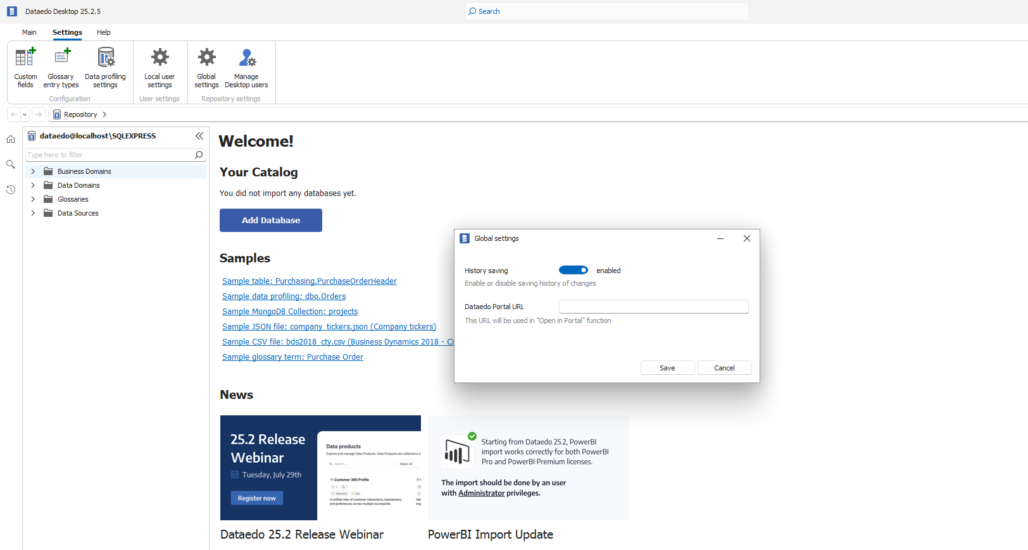Switch to the Main ribbon tab

pos(29,32)
